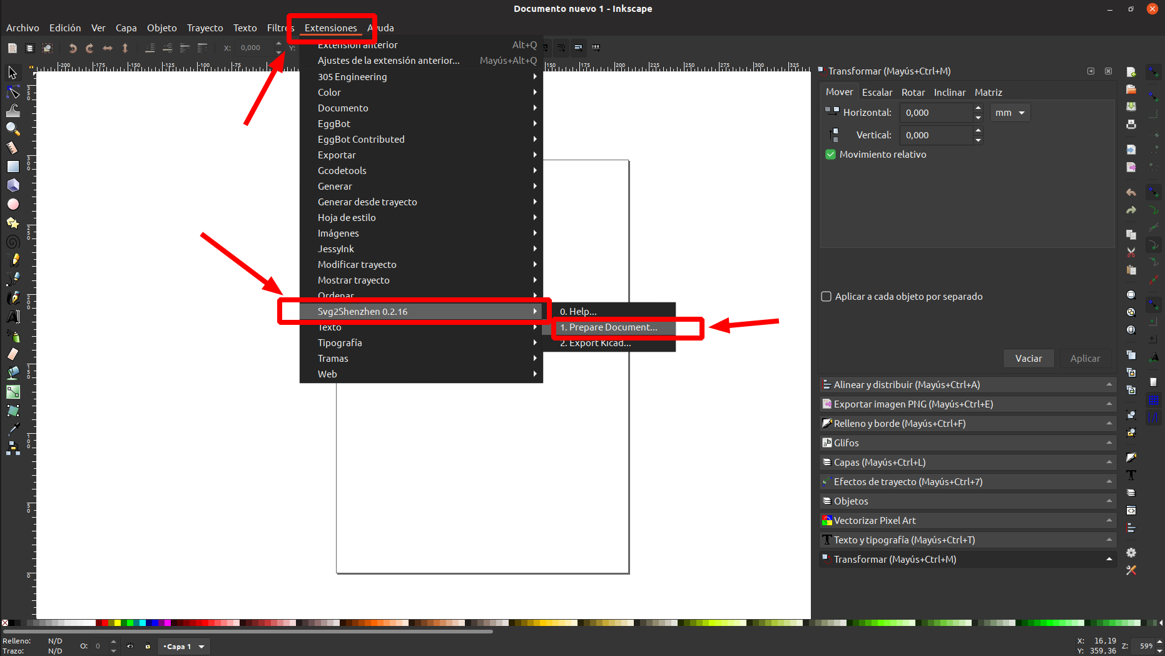The image size is (1165, 656).
Task: Expand the Relleno y borde panel
Action: coord(968,424)
